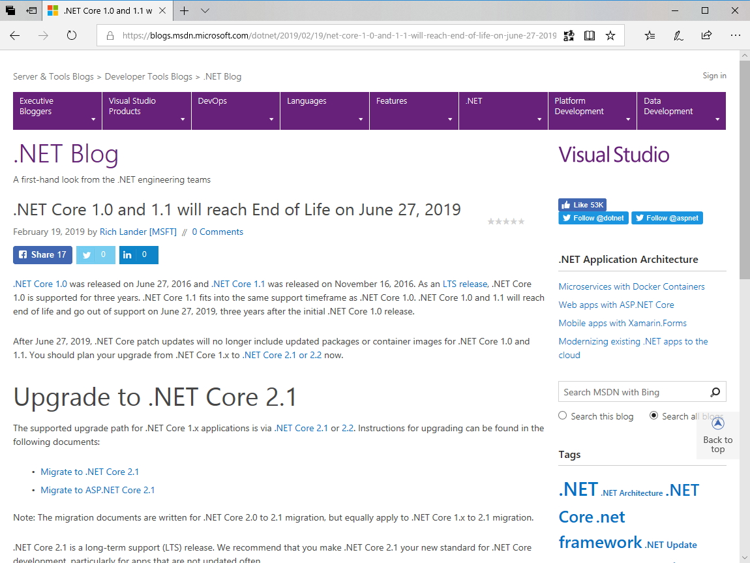Click Back to top button
This screenshot has height=563, width=750.
click(717, 435)
